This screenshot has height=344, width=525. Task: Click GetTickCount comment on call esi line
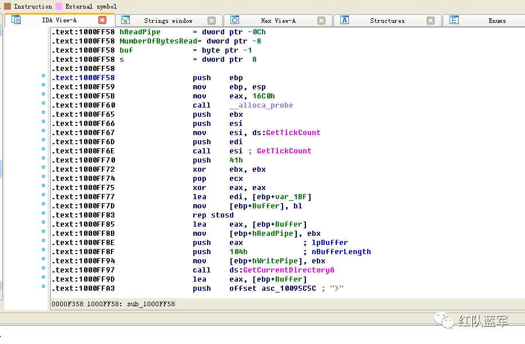284,151
